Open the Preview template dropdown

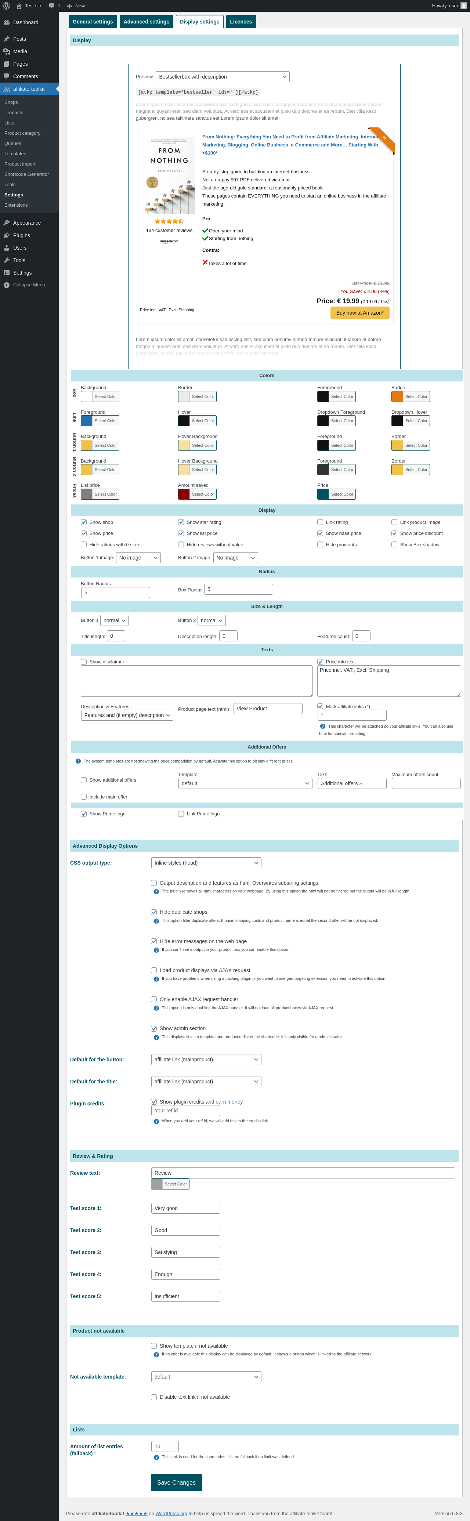point(223,77)
